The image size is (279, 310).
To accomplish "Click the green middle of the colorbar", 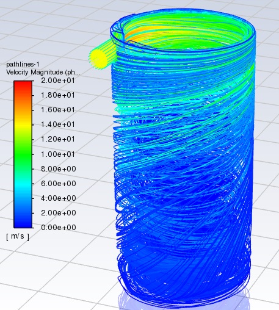I will [23, 154].
